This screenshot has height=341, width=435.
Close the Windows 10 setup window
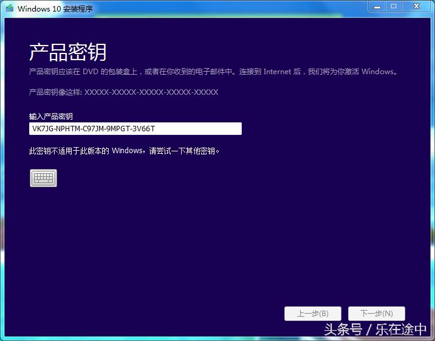(x=416, y=7)
